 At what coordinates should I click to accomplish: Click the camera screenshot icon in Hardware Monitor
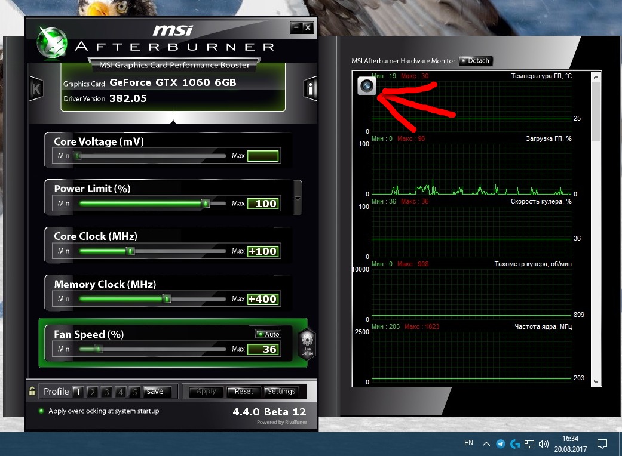coord(366,85)
